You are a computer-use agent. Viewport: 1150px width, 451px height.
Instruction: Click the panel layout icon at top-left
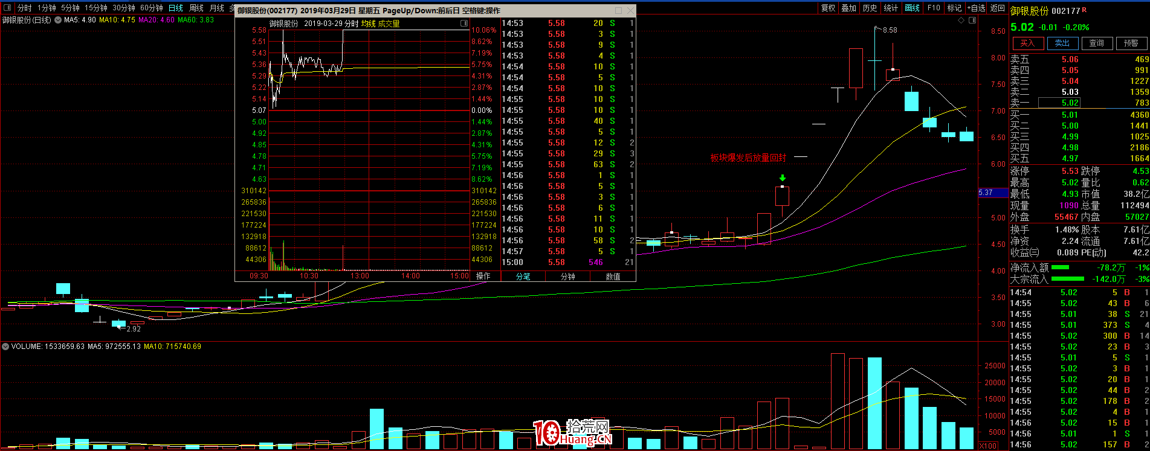7,8
